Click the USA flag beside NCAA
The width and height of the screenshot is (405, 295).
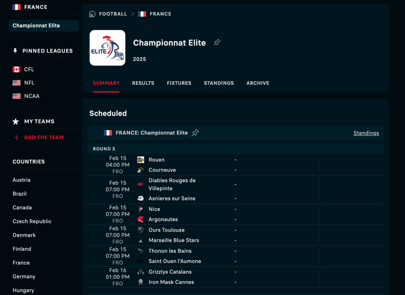coord(17,96)
